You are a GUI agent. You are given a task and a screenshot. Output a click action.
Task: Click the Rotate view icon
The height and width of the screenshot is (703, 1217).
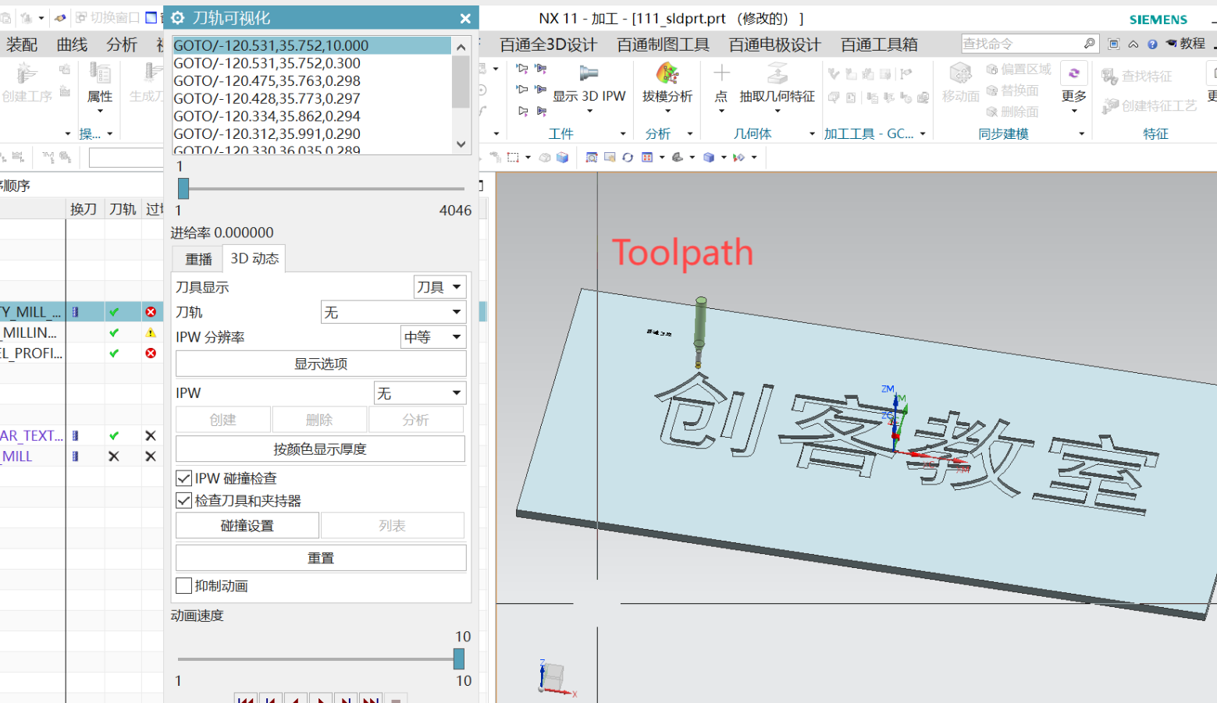point(628,158)
